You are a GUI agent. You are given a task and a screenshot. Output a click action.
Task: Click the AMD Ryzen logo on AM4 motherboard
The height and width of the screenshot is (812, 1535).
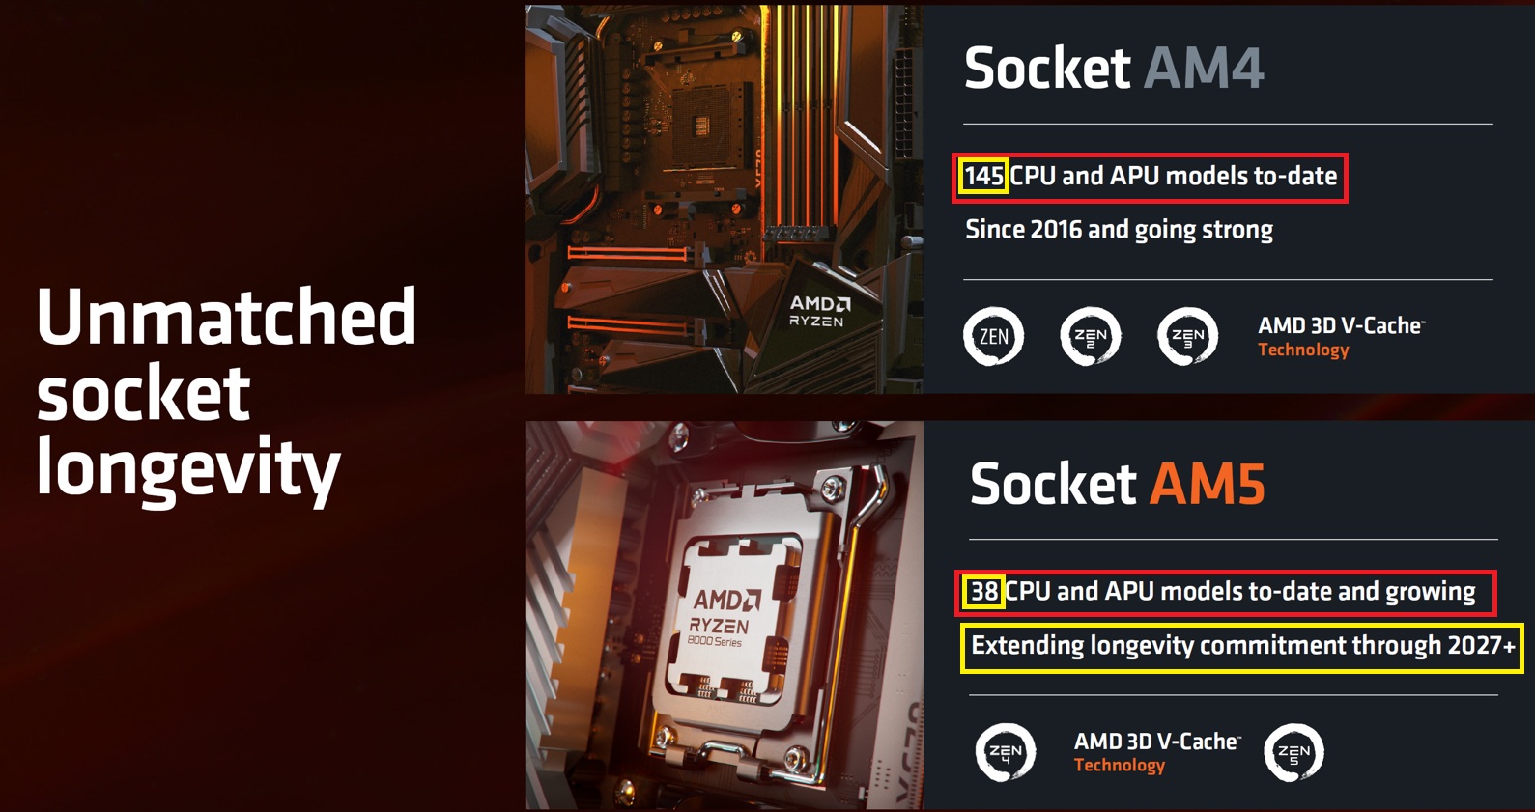818,311
